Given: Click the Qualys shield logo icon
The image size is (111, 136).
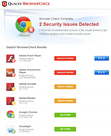Looking at the screenshot, I should coord(4,4).
